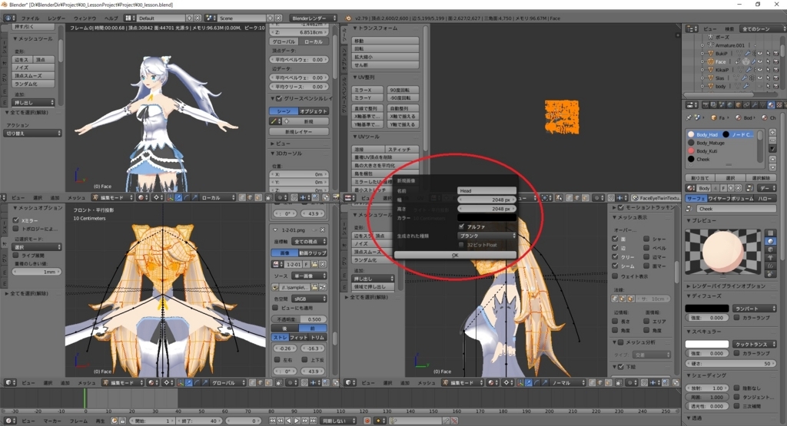
Task: Open the ランバート diffuse shader dropdown
Action: [x=755, y=309]
